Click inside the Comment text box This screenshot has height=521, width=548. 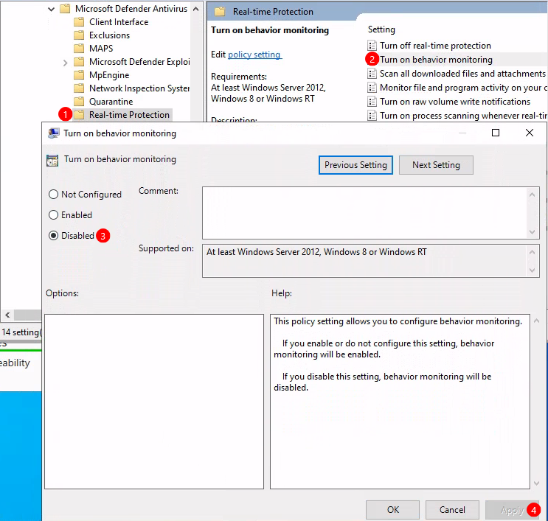point(366,213)
